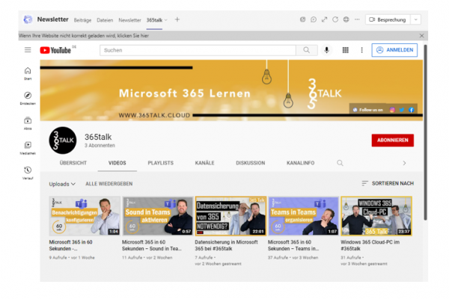This screenshot has height=299, width=449.
Task: Click Alle wiedergeben play all link
Action: pyautogui.click(x=109, y=184)
